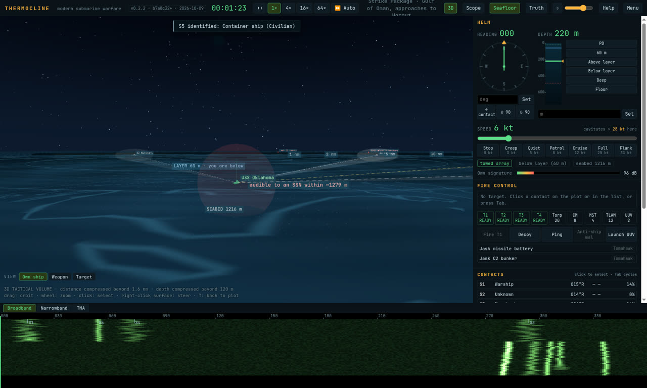Viewport: 647px width, 388px height.
Task: Select the Broadband sonar tab
Action: tap(20, 308)
